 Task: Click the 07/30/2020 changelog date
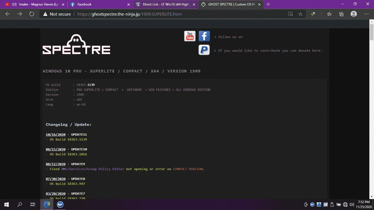[56, 179]
